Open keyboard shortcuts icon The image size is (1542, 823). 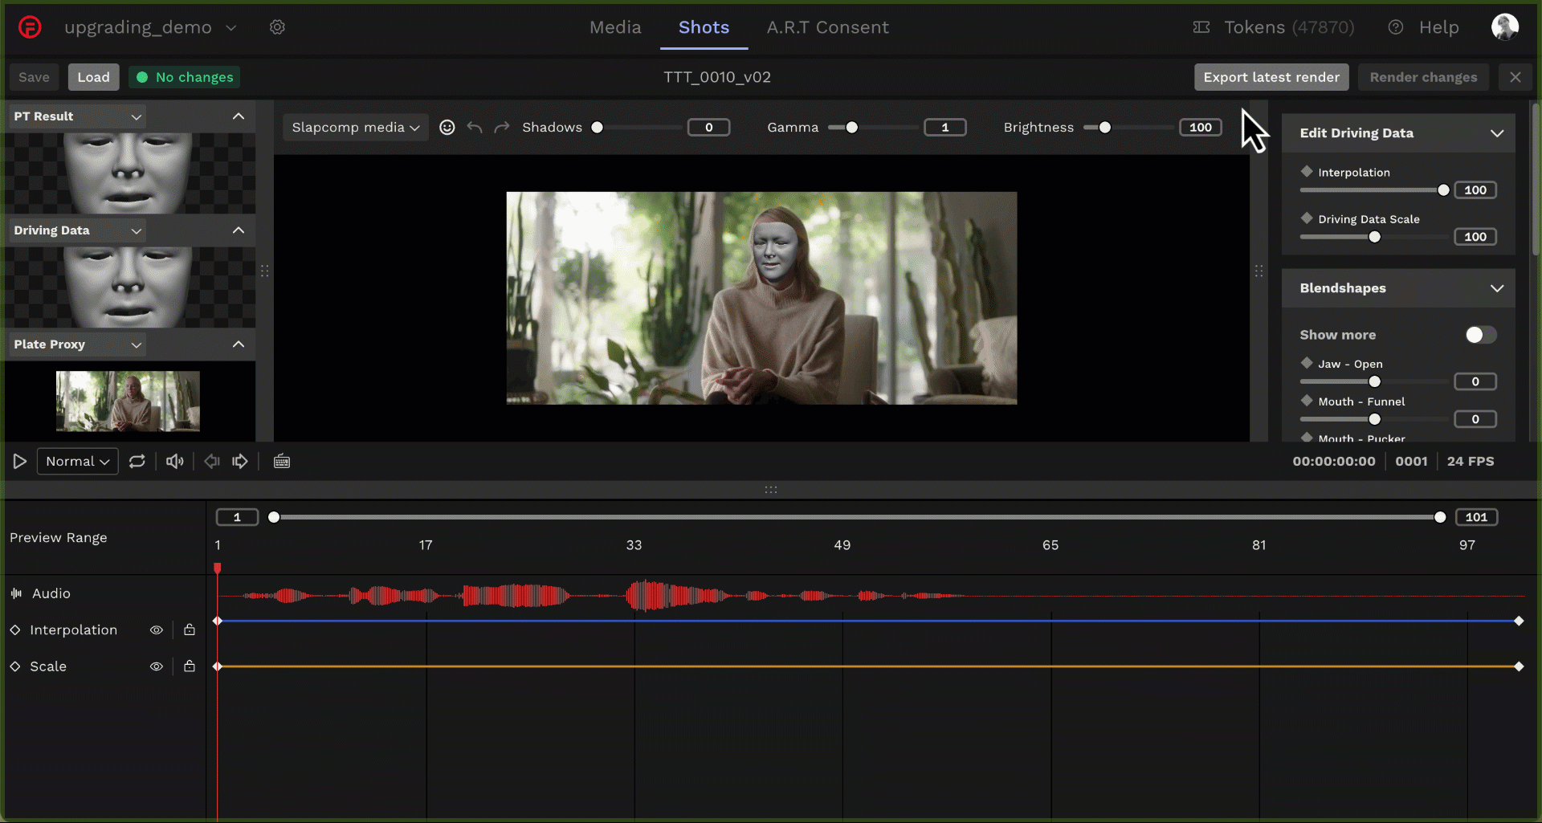tap(282, 462)
